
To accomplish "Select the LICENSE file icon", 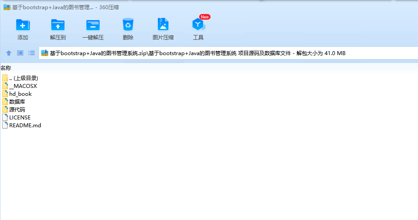I will click(5, 117).
